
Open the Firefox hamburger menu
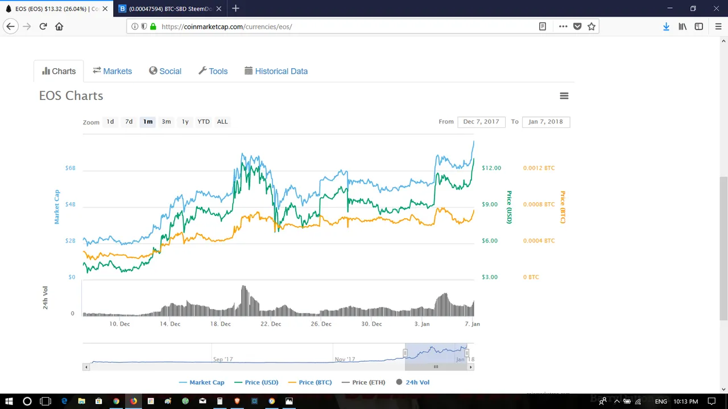718,26
